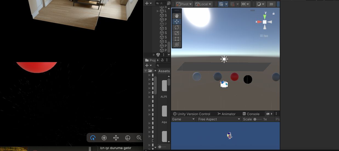Click 'En iyi duruma getir' text
This screenshot has width=339, height=151.
click(116, 148)
